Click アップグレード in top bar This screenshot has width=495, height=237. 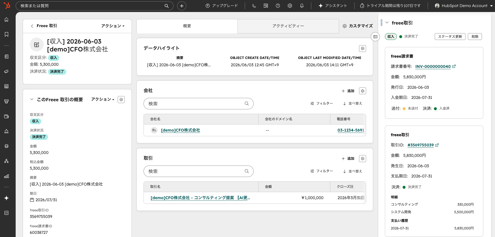(222, 6)
